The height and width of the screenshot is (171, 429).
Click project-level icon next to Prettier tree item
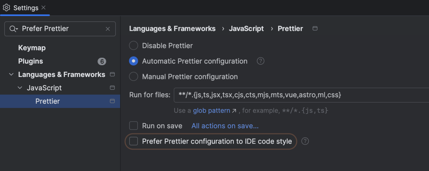point(112,101)
